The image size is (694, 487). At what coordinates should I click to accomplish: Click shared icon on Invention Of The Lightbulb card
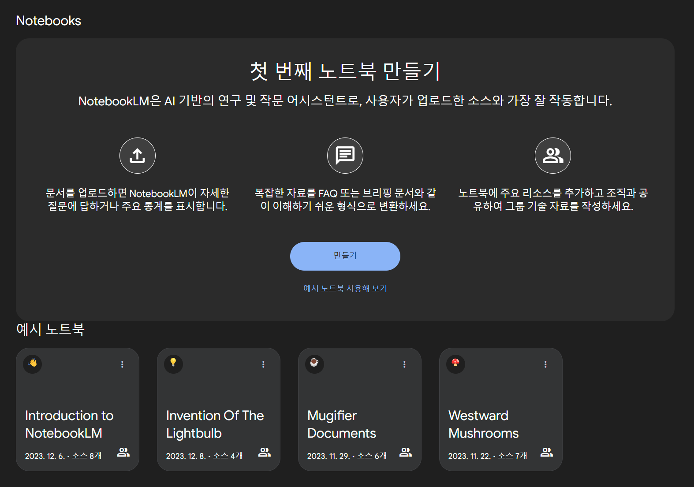(x=265, y=452)
